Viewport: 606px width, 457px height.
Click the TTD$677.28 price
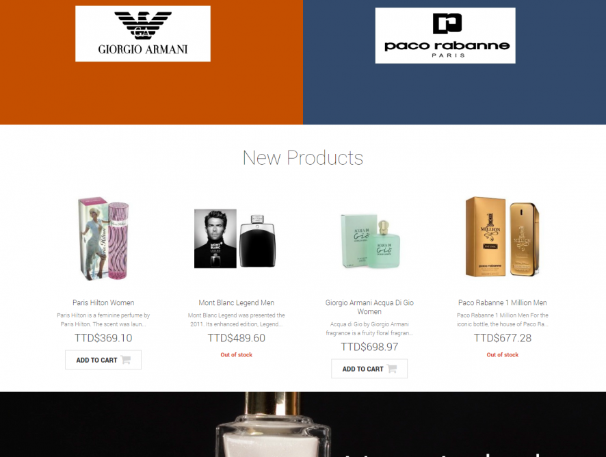[x=503, y=339]
